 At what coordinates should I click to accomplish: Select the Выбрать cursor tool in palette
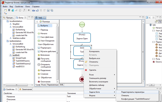point(45,25)
